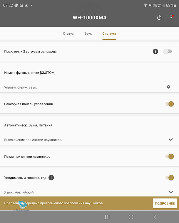The width and height of the screenshot is (179, 223).
Task: Tap 'Подключ. к 2 устр-вам одноврем.' label
Action: [31, 51]
